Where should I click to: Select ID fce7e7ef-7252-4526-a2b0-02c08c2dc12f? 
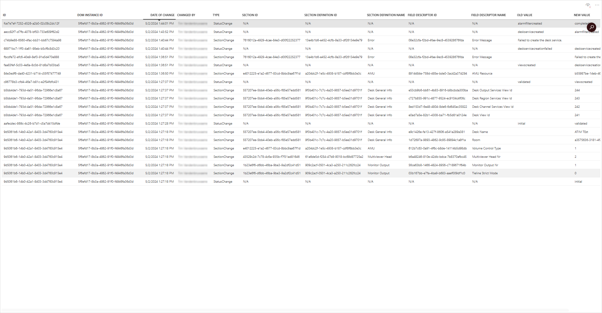tap(31, 24)
